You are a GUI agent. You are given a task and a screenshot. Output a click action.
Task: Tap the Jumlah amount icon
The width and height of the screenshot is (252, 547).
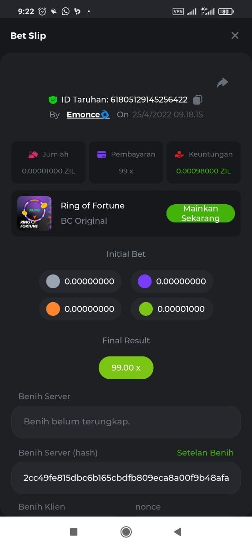(x=33, y=155)
